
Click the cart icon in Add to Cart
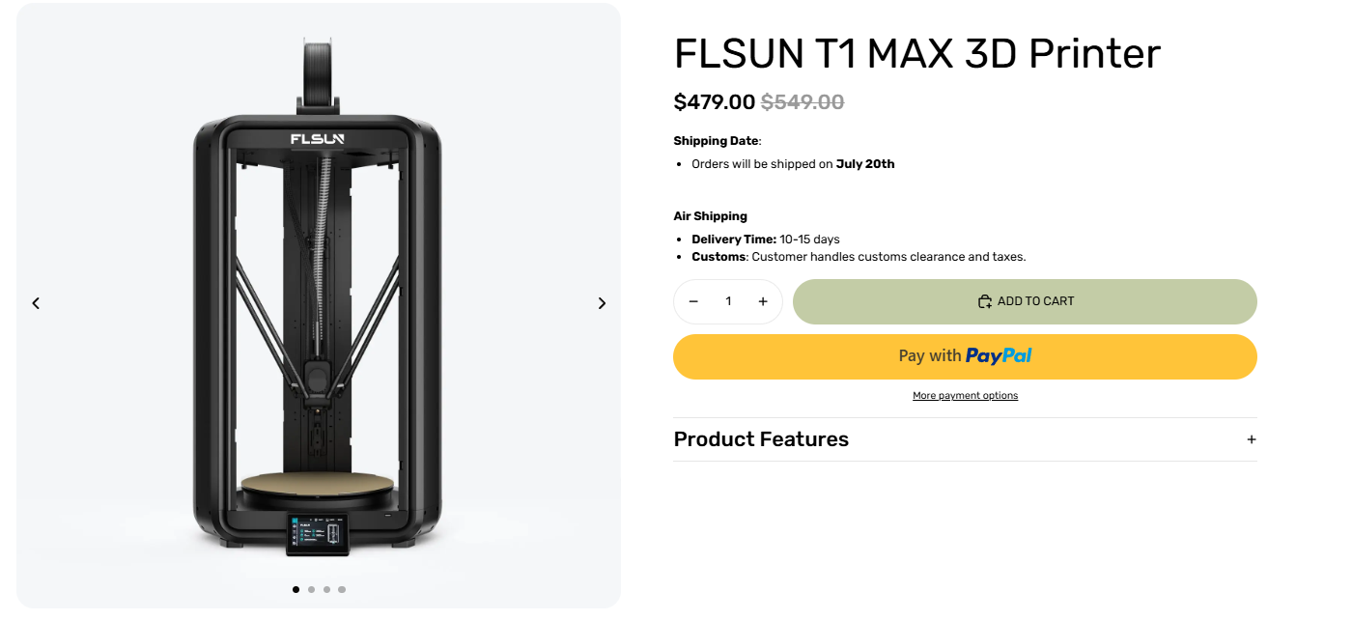pos(985,301)
